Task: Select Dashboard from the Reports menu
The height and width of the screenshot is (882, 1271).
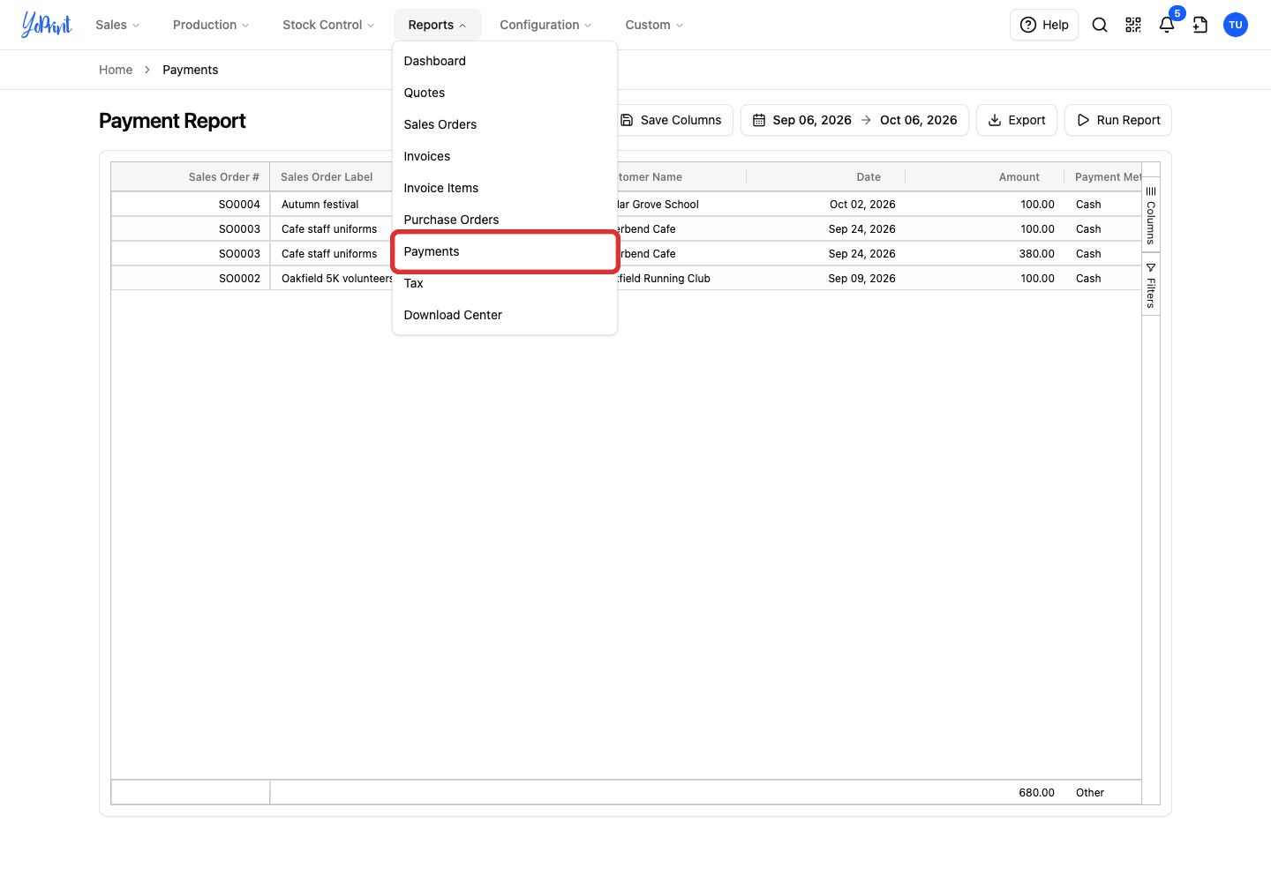Action: click(x=505, y=61)
